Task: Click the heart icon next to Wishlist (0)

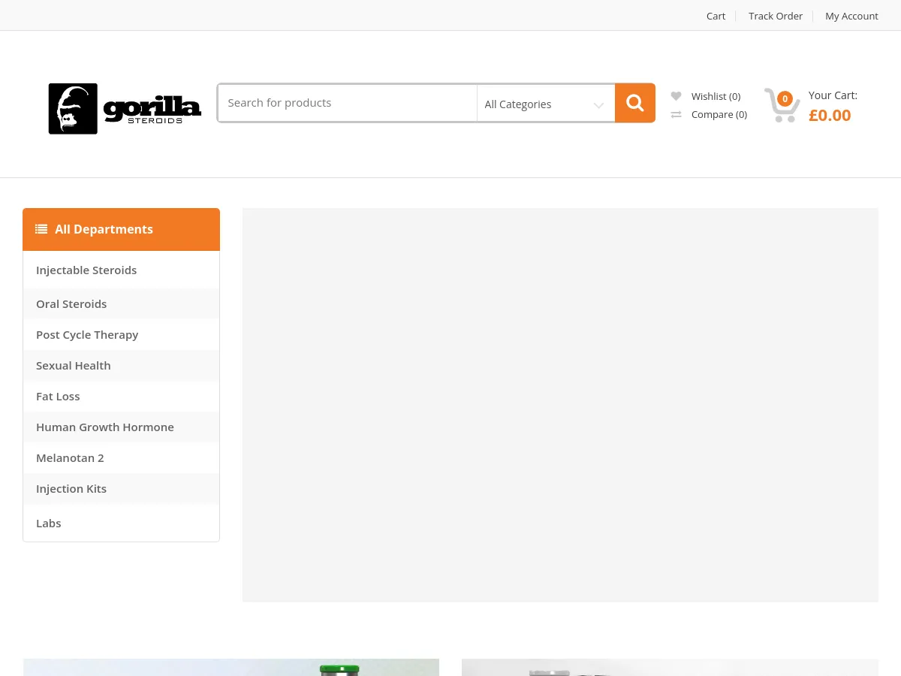Action: click(677, 95)
